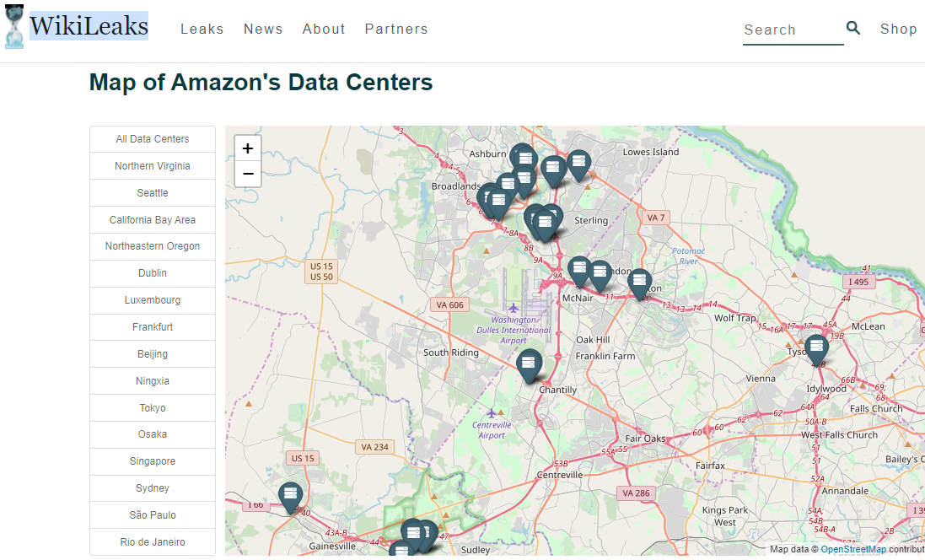Open the Leaks menu

coord(202,29)
